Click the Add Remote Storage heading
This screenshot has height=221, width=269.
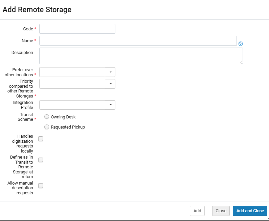click(x=37, y=10)
